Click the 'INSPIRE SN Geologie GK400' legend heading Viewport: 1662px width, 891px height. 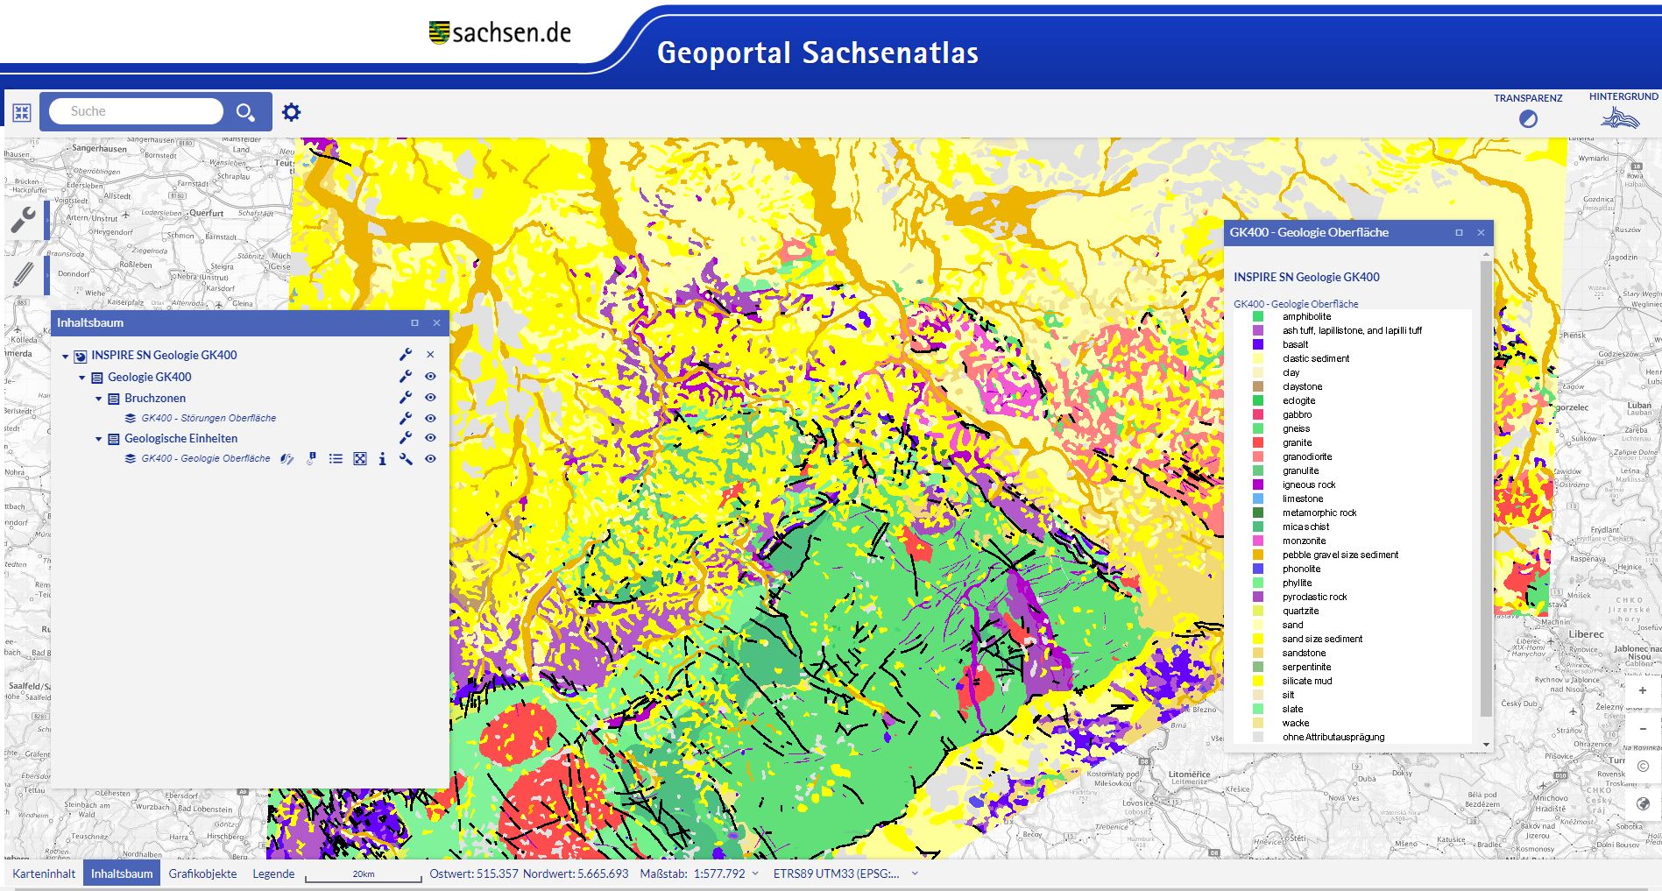pyautogui.click(x=1306, y=277)
